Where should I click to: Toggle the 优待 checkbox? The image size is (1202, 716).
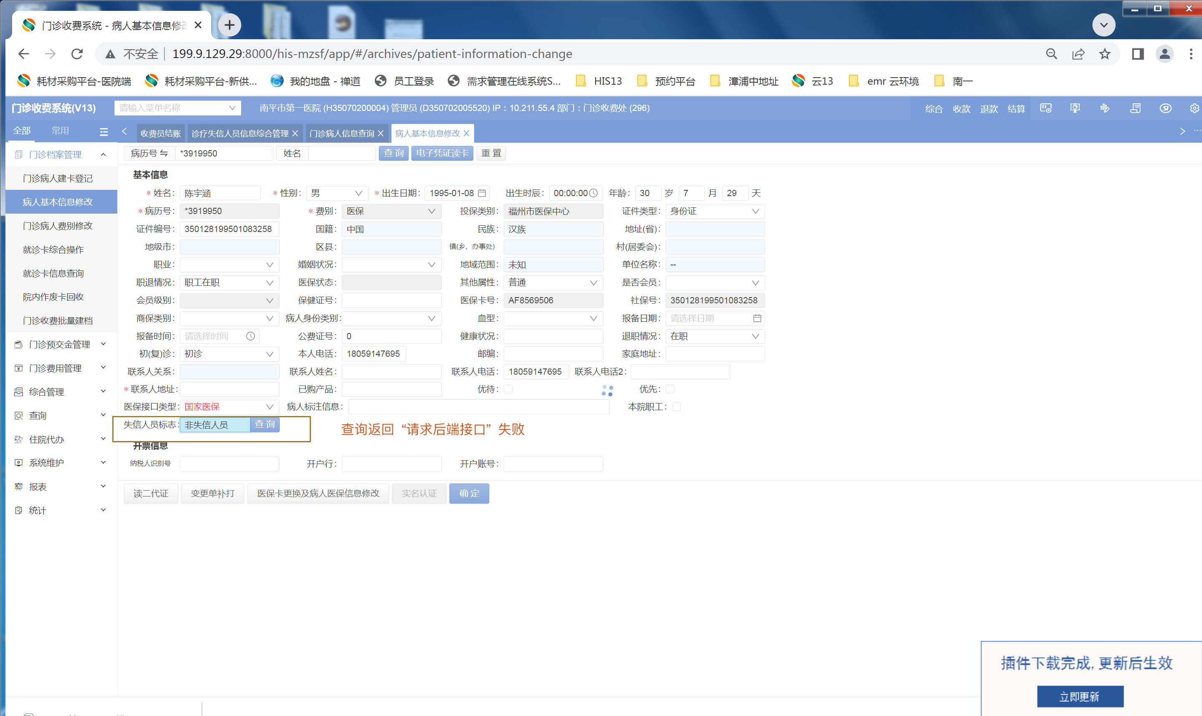tap(508, 389)
